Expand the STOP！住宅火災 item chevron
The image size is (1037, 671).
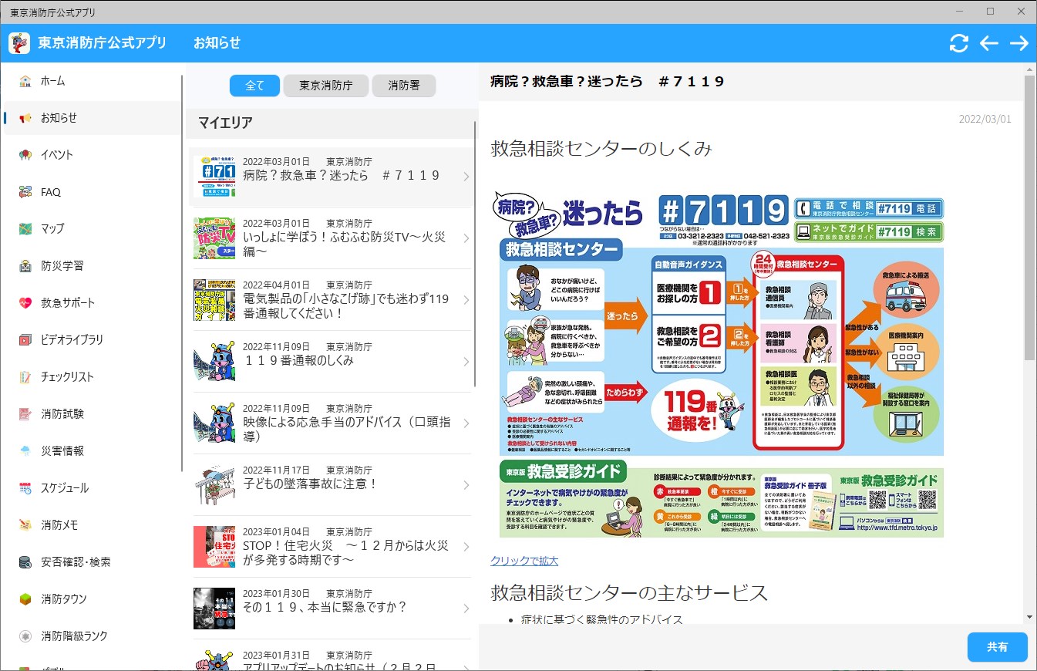[x=466, y=547]
